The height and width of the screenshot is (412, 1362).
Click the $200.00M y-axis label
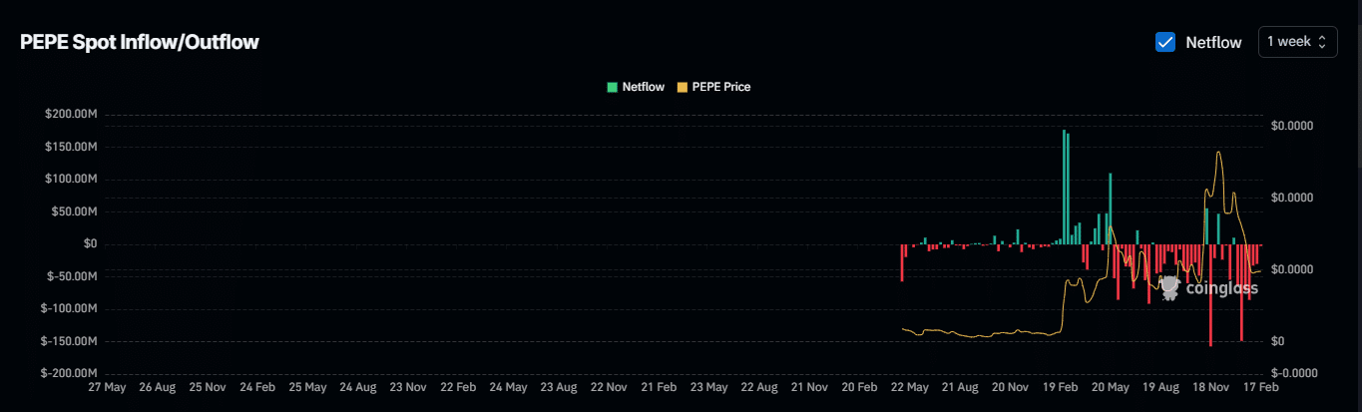pyautogui.click(x=70, y=114)
